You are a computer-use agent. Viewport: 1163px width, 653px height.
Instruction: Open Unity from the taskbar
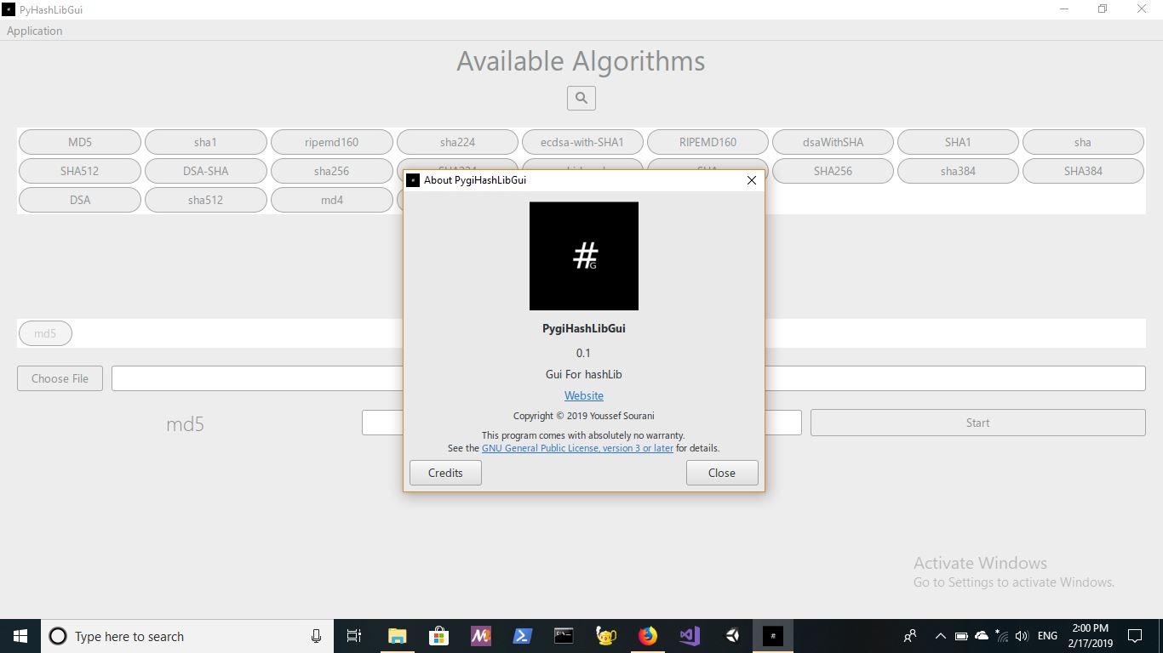731,636
